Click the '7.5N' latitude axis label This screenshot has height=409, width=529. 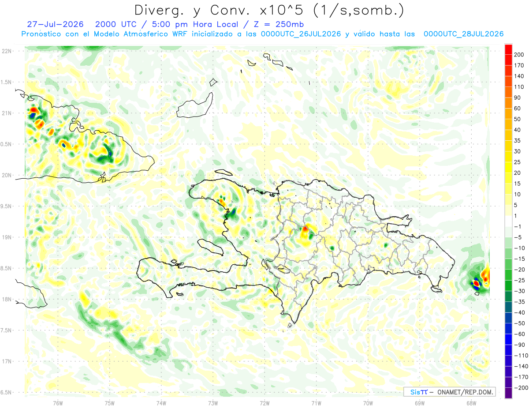click(x=7, y=330)
